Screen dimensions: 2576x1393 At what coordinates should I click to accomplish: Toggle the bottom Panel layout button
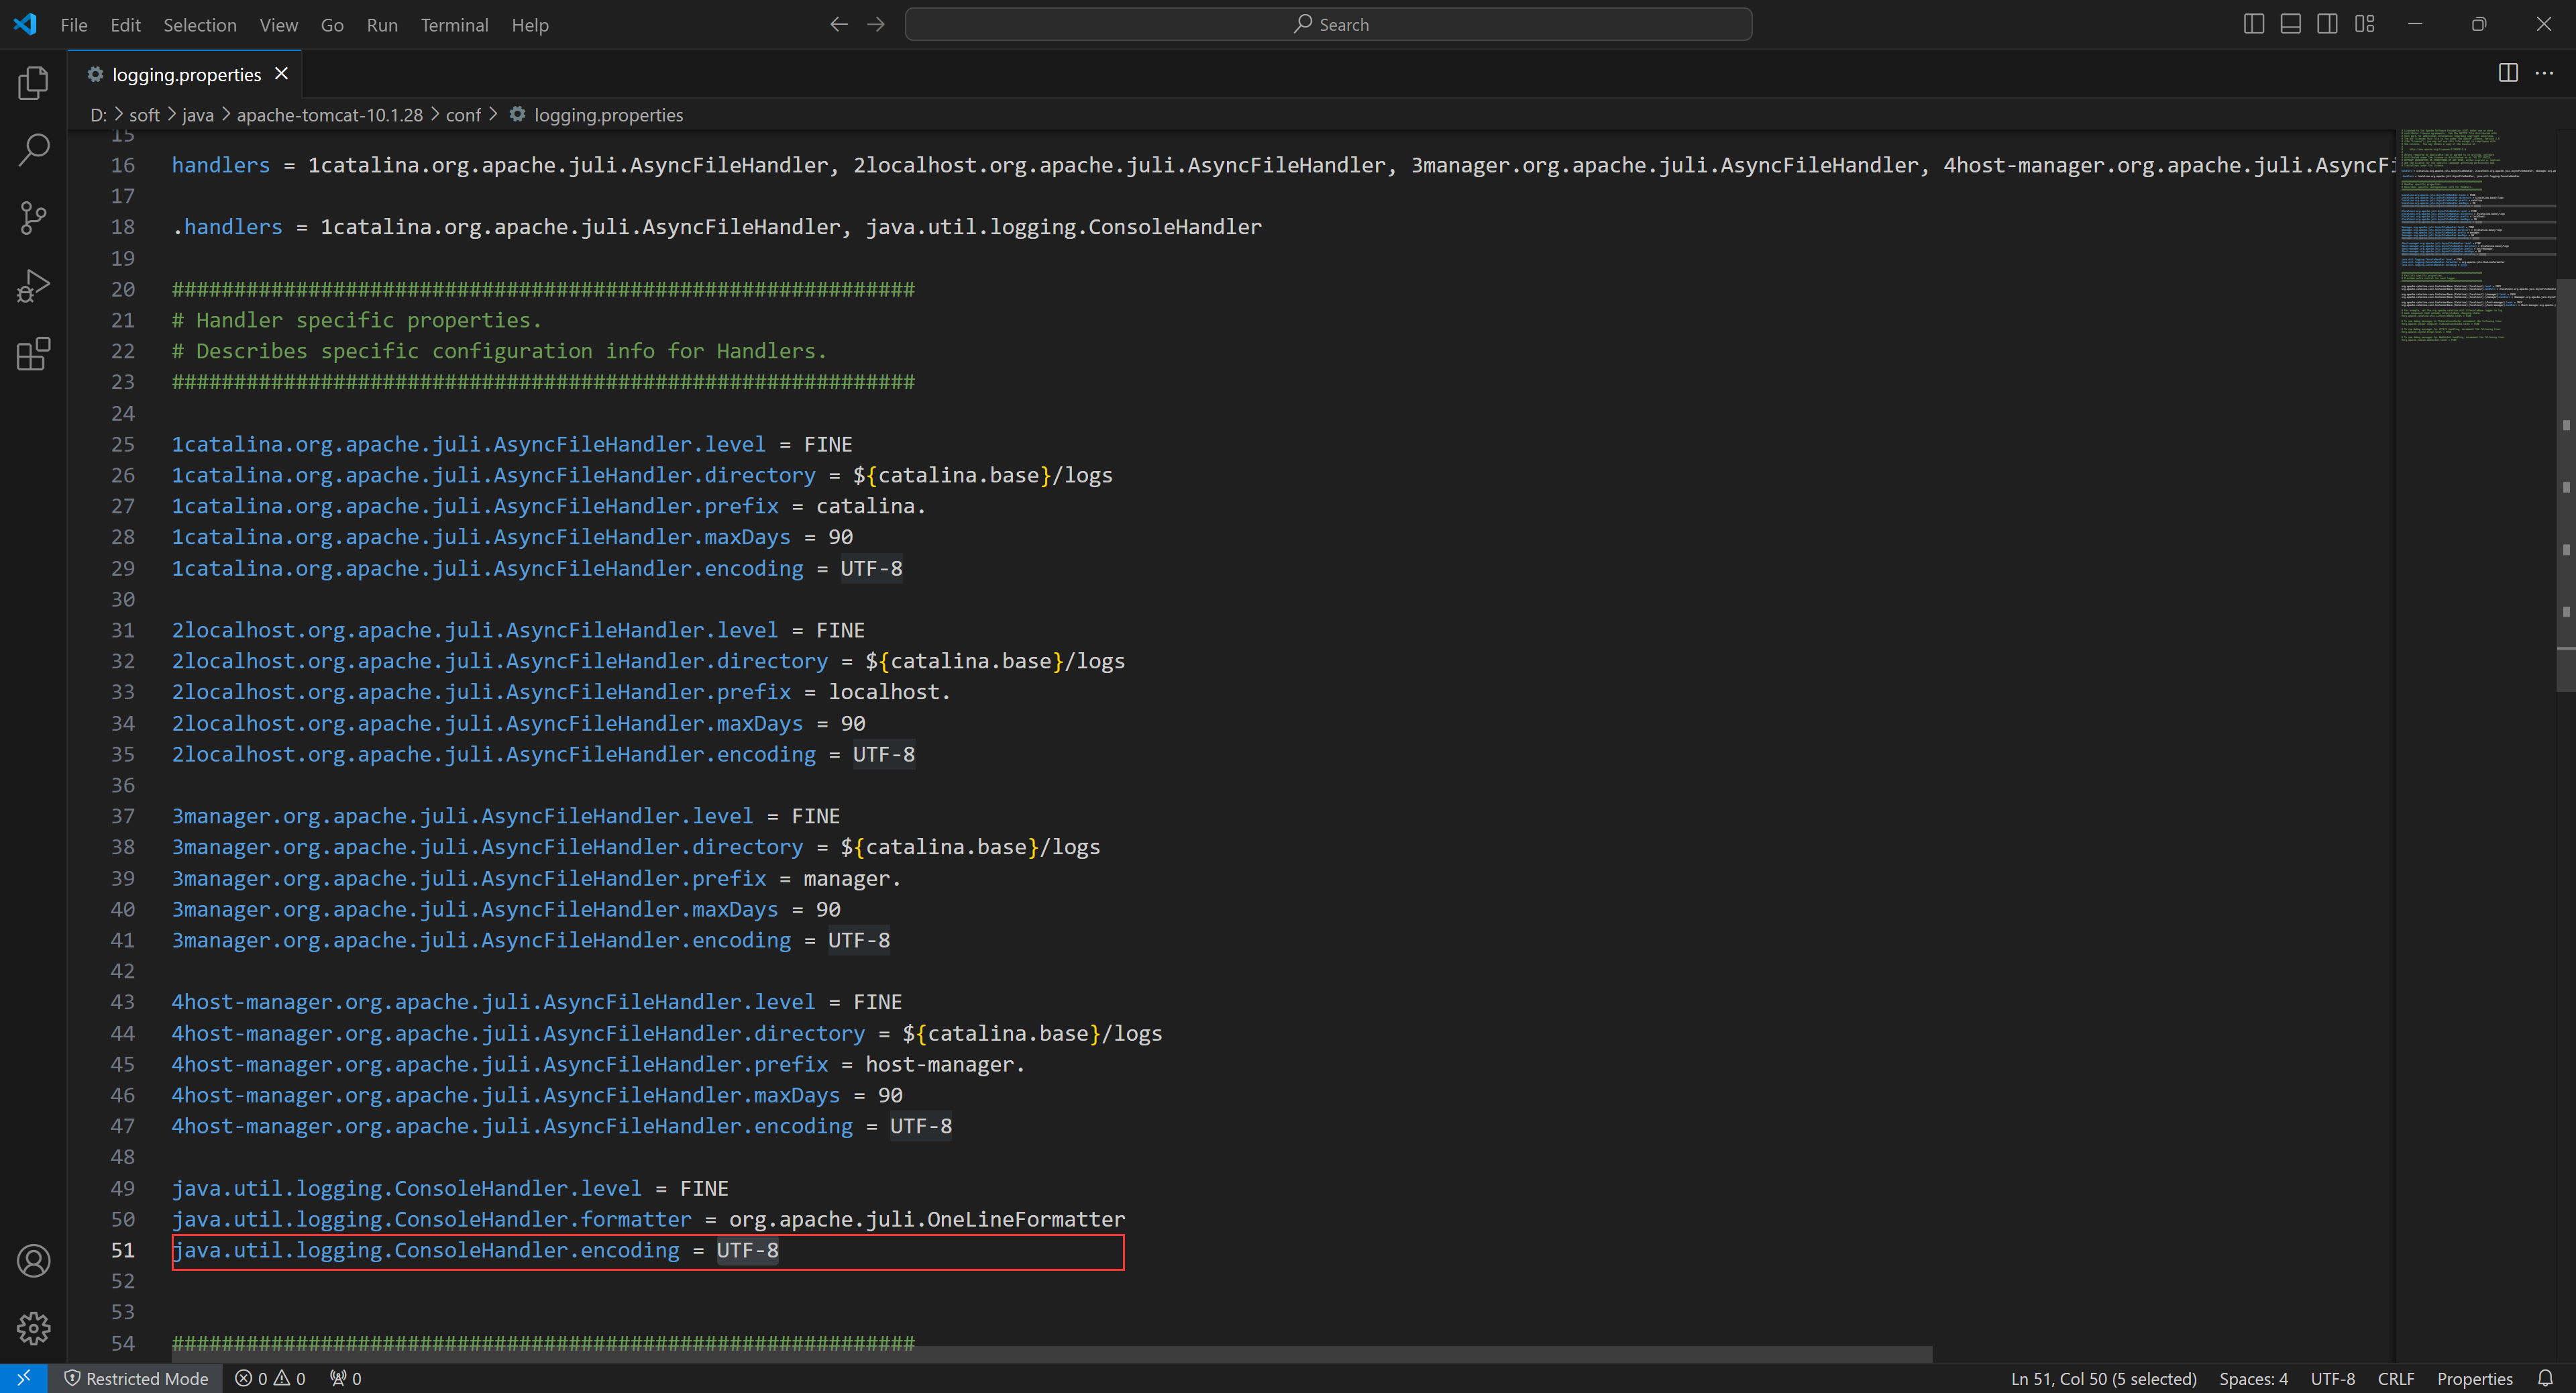(2290, 24)
